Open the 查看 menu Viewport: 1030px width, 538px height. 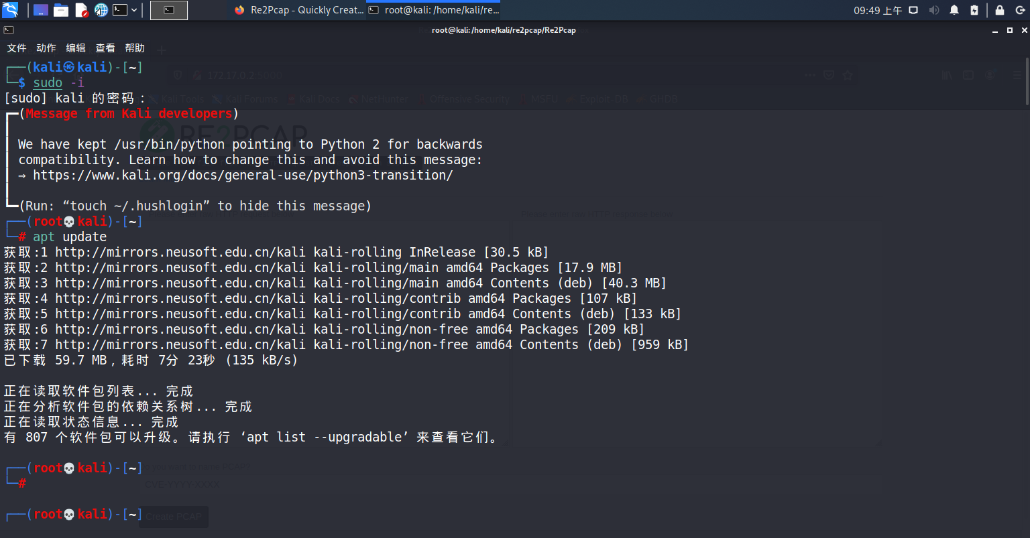pyautogui.click(x=105, y=48)
